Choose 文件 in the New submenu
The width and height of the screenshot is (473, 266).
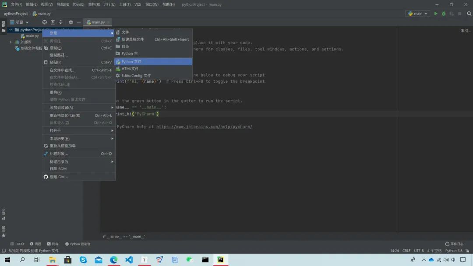click(153, 32)
